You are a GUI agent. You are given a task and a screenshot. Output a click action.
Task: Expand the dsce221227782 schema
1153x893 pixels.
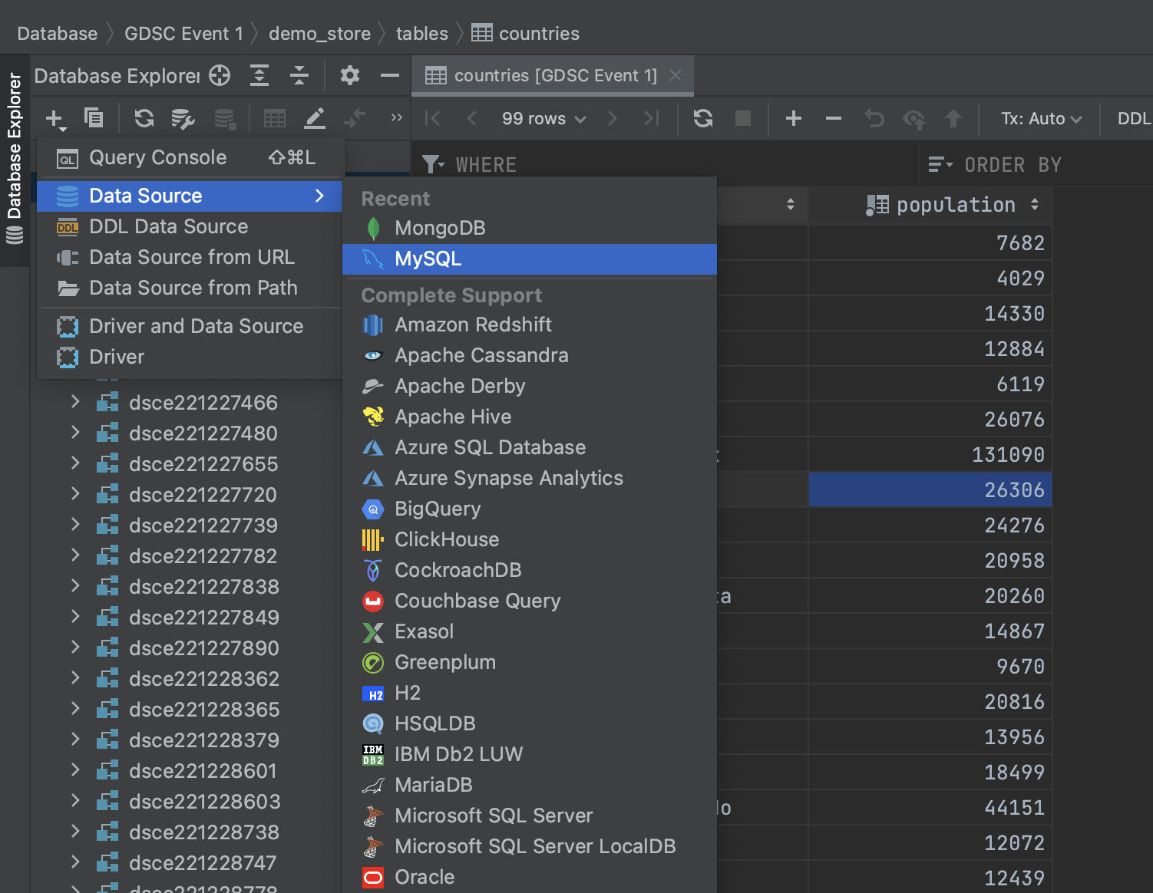pos(75,555)
